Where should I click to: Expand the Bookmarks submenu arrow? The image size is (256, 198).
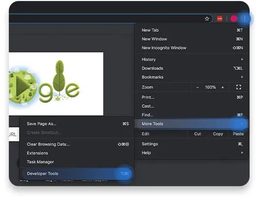tap(242, 77)
